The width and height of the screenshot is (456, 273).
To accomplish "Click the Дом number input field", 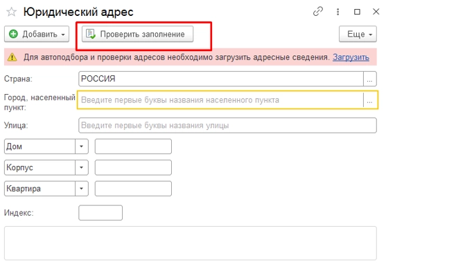I will (133, 147).
